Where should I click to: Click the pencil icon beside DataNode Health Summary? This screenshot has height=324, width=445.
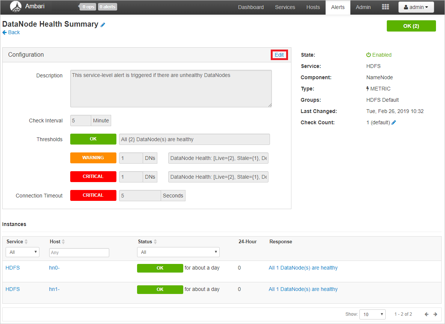coord(103,24)
